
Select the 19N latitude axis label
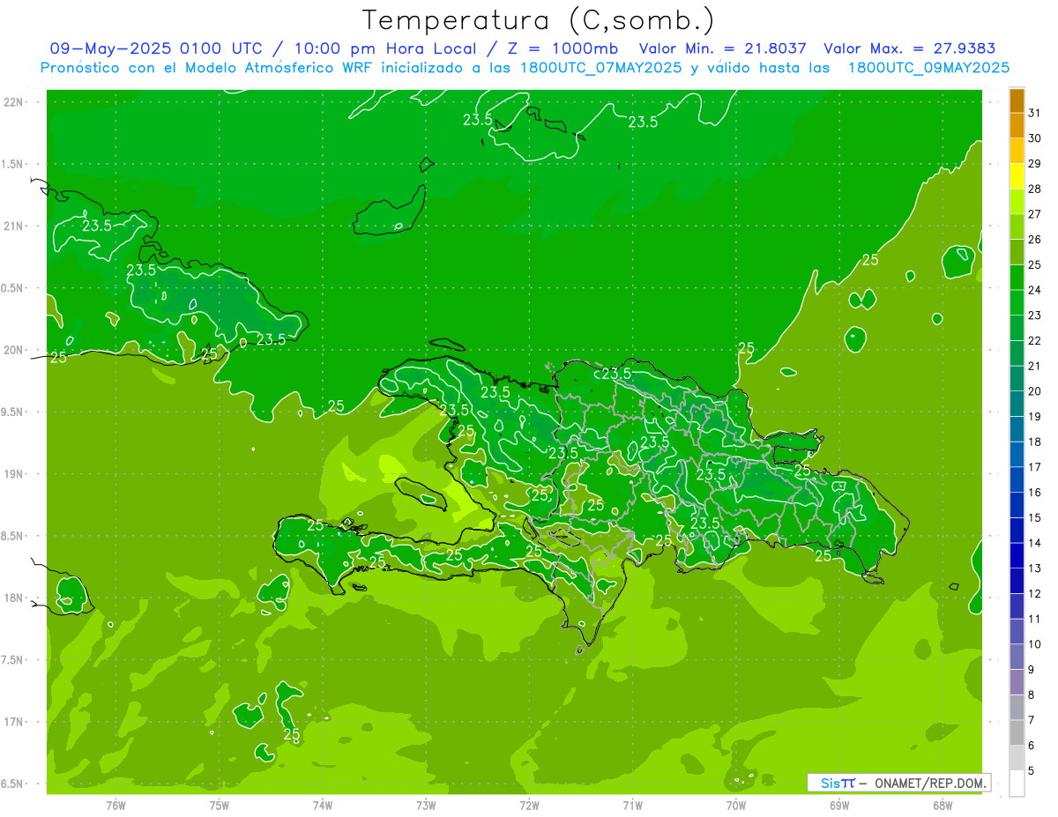pos(14,474)
